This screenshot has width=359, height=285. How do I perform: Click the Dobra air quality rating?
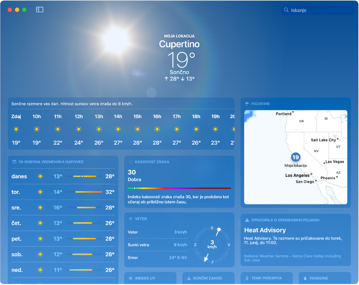coord(135,179)
